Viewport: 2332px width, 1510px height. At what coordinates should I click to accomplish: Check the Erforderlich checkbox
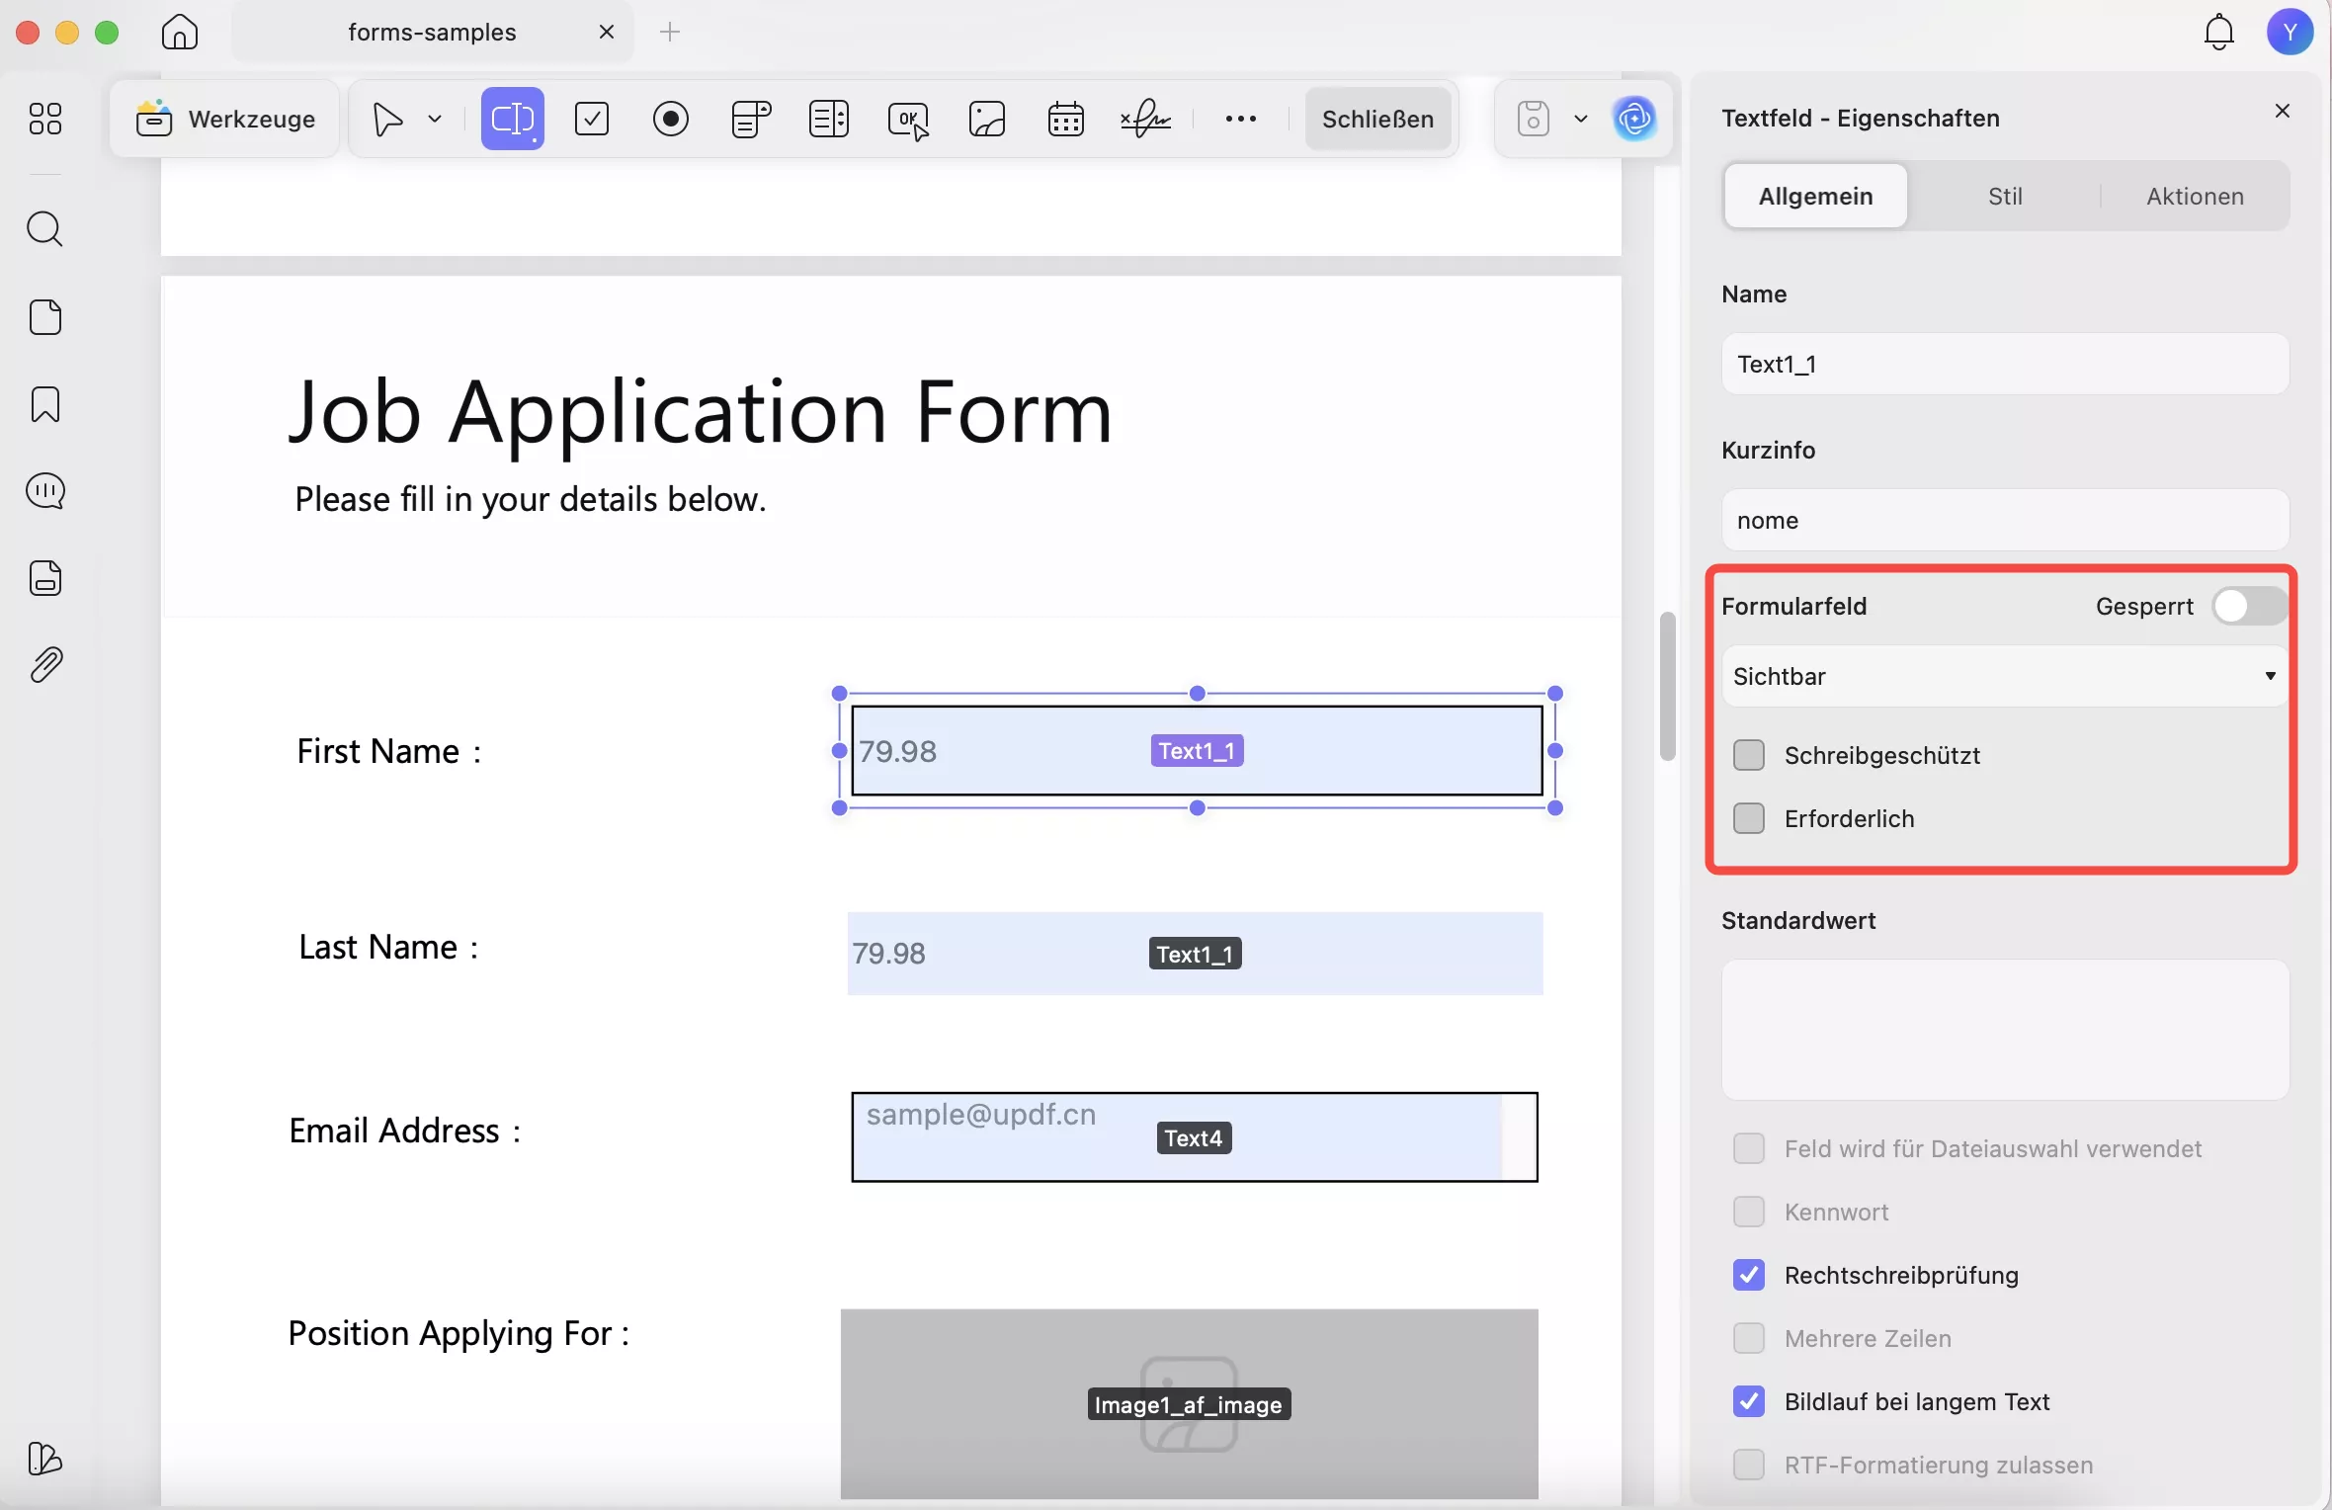point(1748,818)
